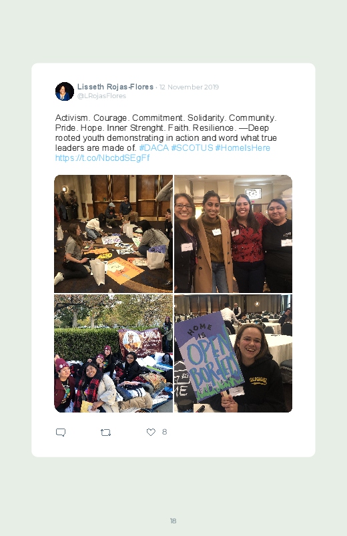Follow the t.co/NbcbdSEgFf link
The width and height of the screenshot is (347, 536).
tap(103, 158)
